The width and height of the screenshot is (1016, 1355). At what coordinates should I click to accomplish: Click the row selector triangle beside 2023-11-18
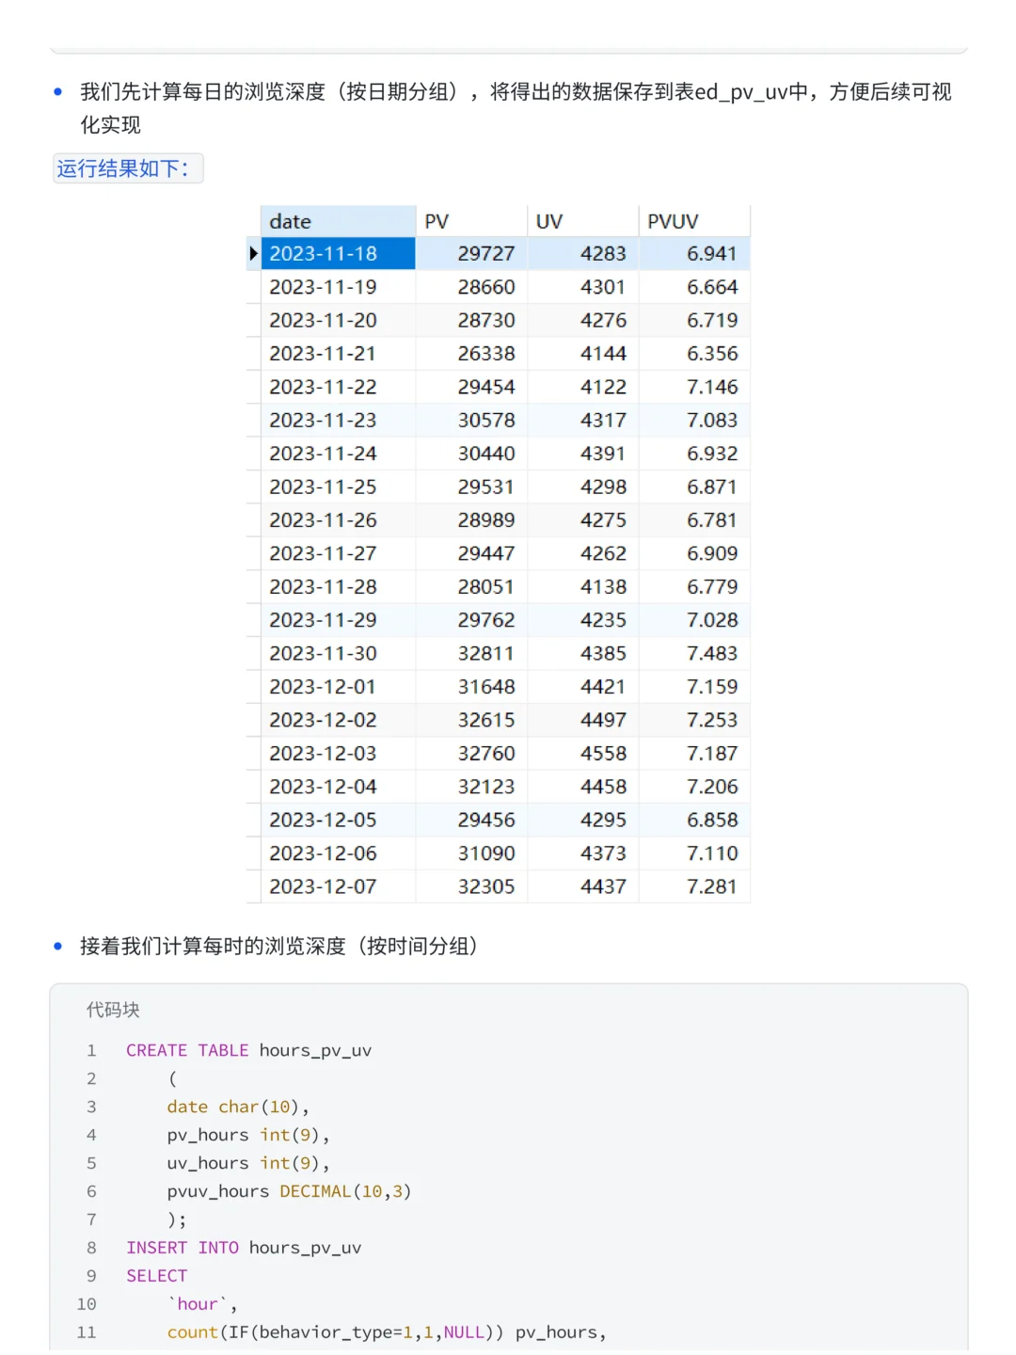click(253, 253)
